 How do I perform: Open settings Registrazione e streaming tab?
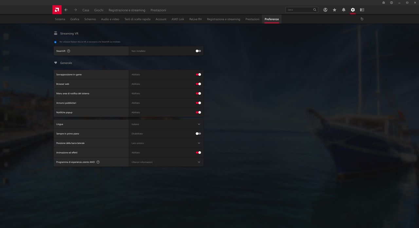[224, 19]
